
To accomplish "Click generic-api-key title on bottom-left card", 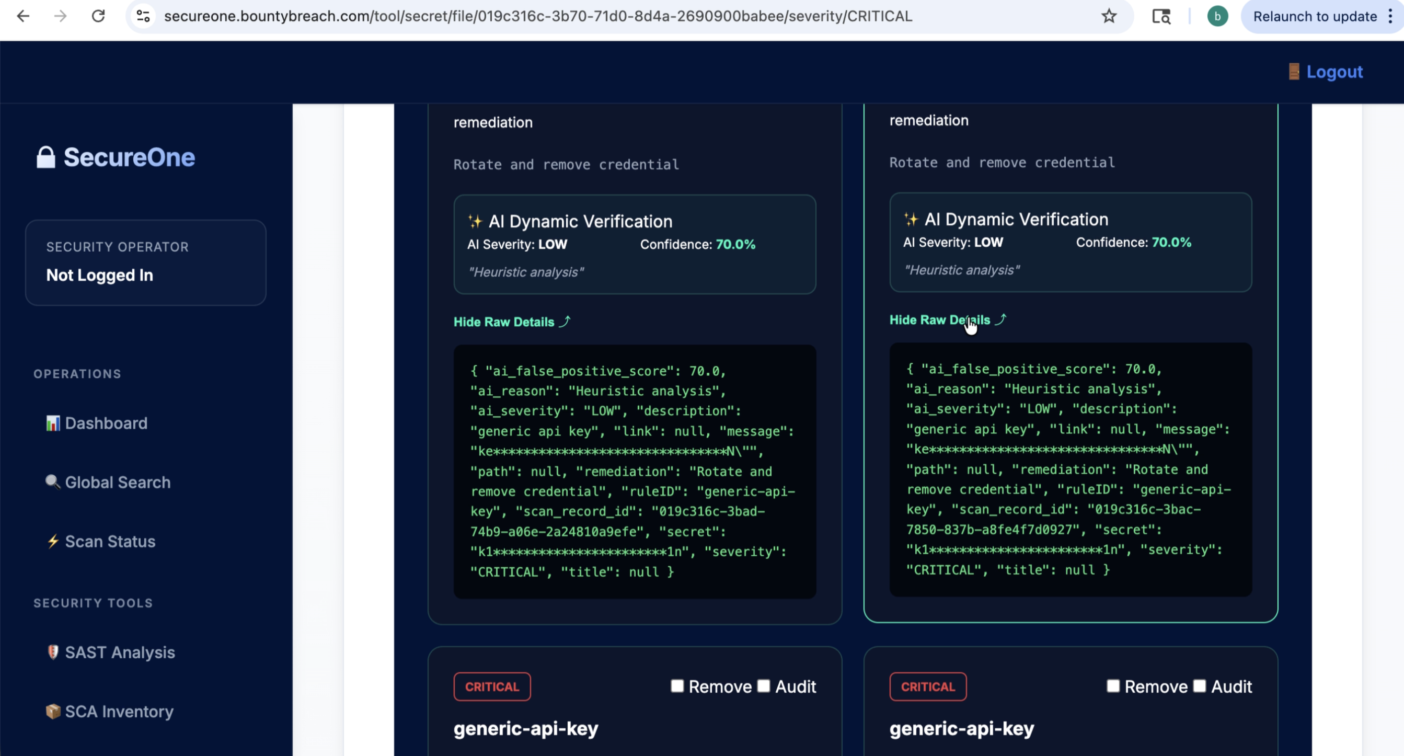I will [525, 729].
